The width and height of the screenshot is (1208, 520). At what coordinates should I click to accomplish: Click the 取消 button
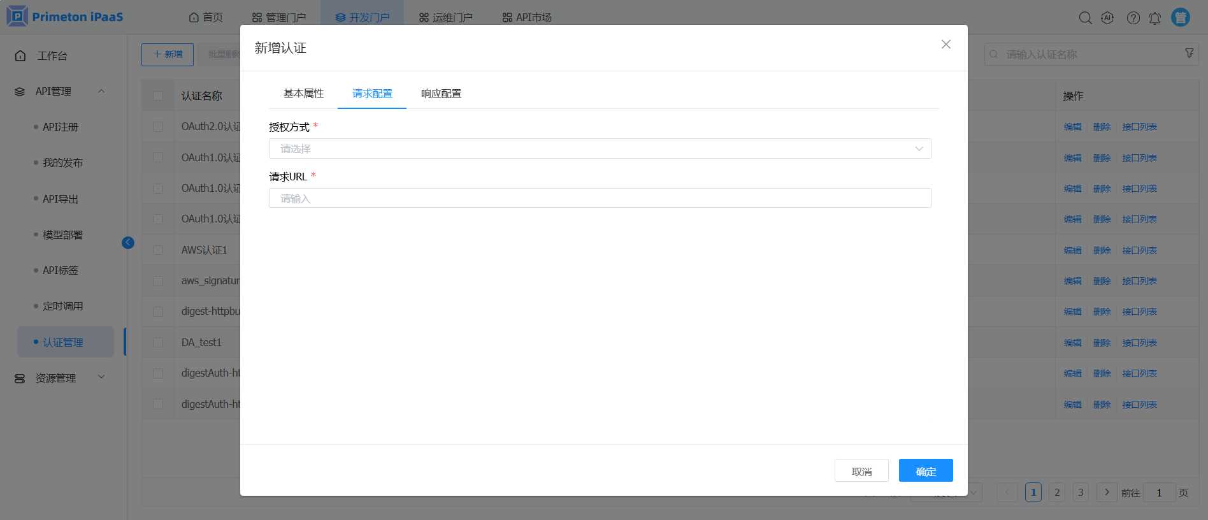tap(861, 471)
